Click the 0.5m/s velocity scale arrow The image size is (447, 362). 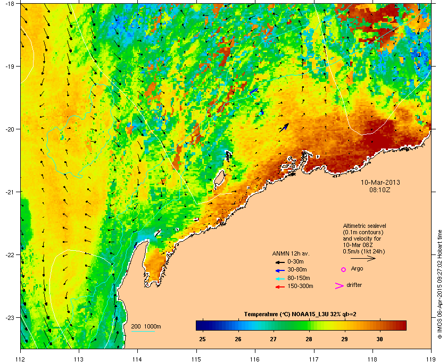coord(363,258)
